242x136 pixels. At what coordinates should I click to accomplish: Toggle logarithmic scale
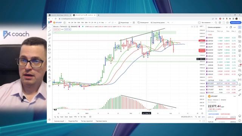click(x=199, y=117)
